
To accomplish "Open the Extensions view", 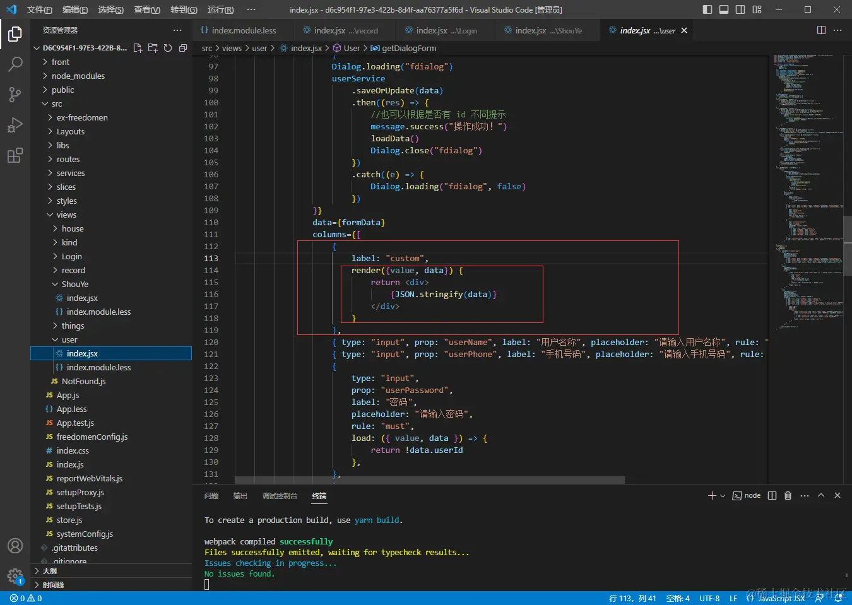I will (15, 155).
